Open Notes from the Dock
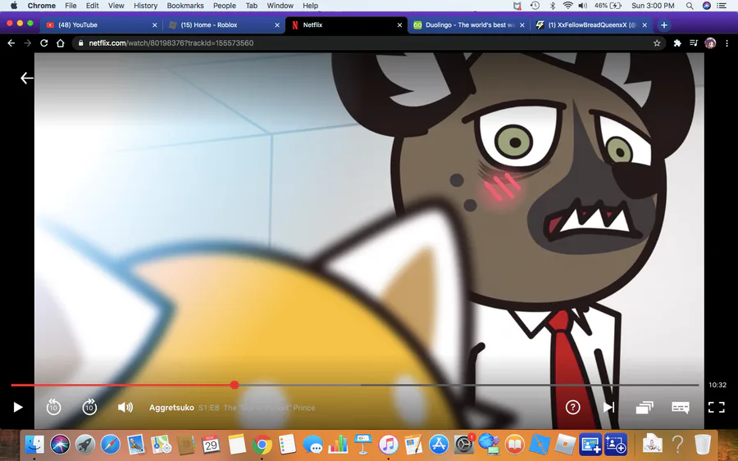 point(237,444)
